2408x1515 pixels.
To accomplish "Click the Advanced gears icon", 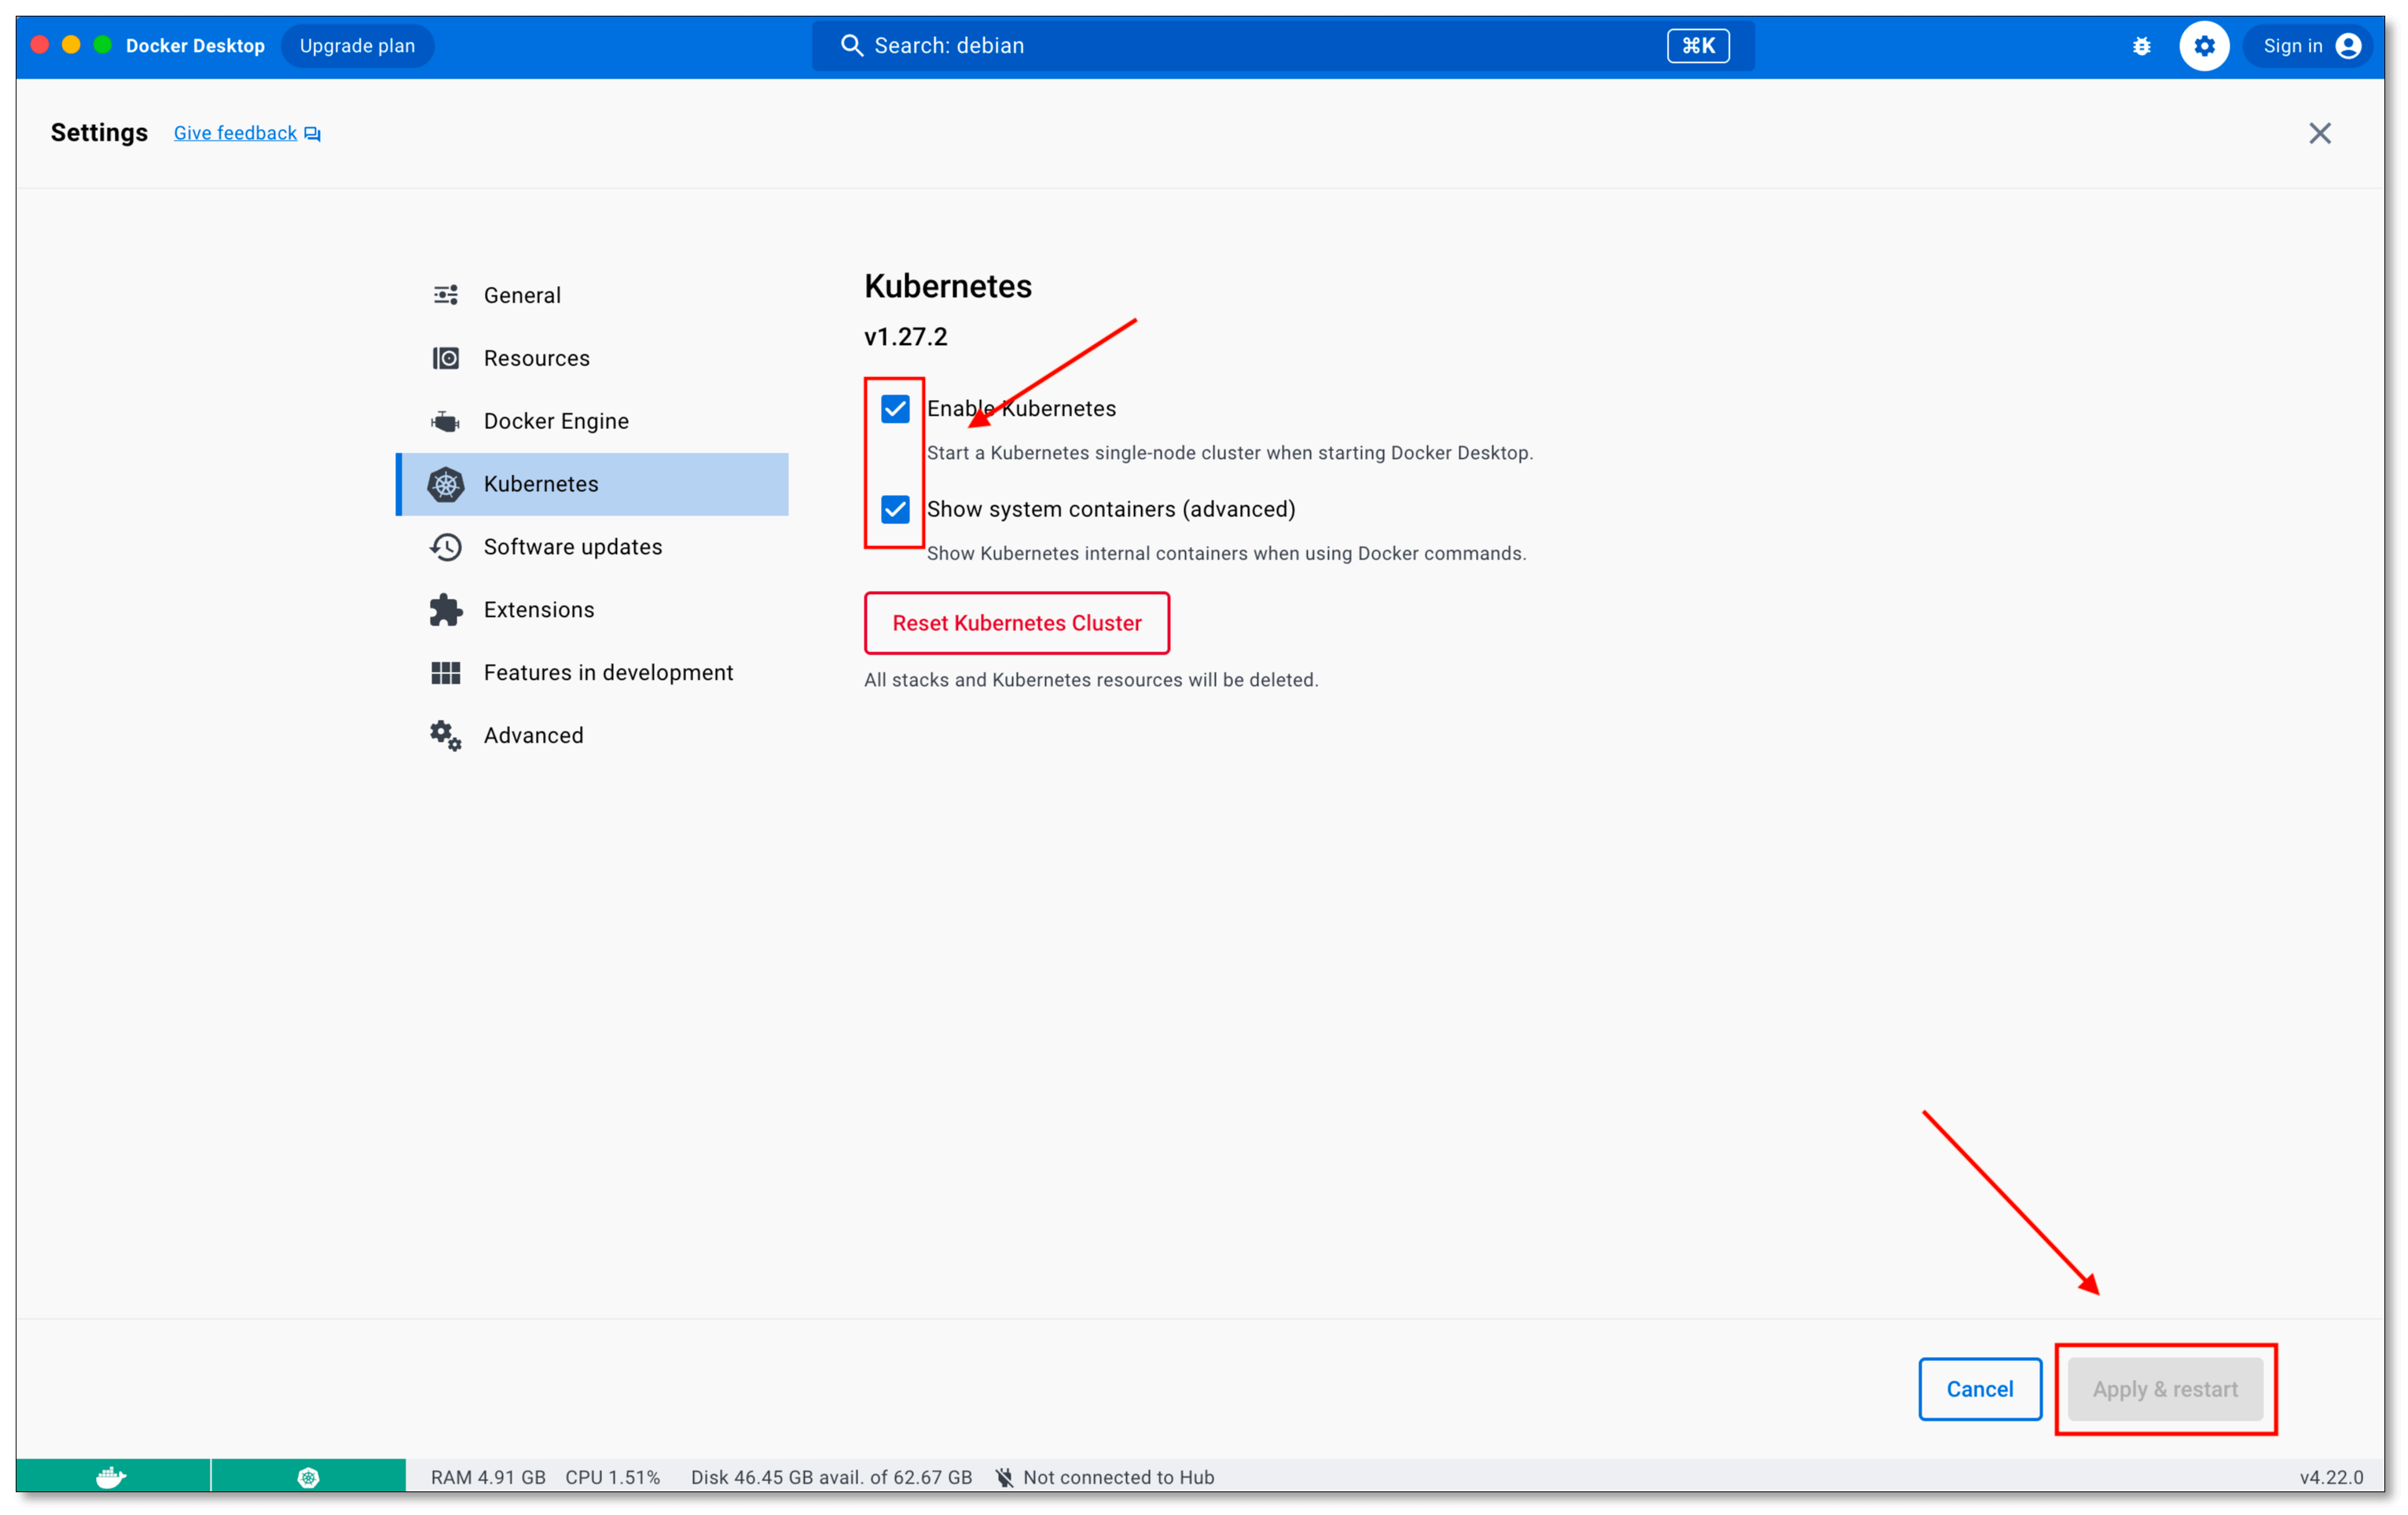I will coord(445,736).
